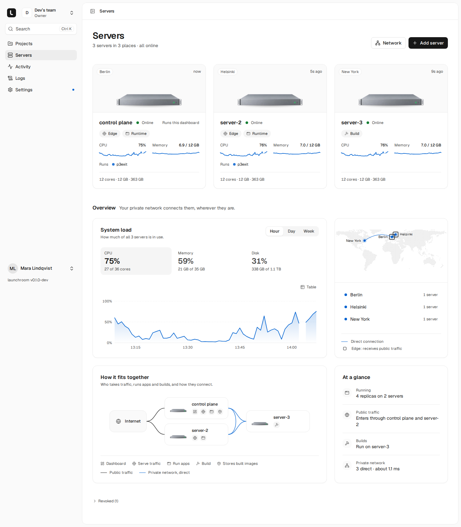Click p3exit under server-2 Runs
The width and height of the screenshot is (461, 527).
pyautogui.click(x=241, y=164)
